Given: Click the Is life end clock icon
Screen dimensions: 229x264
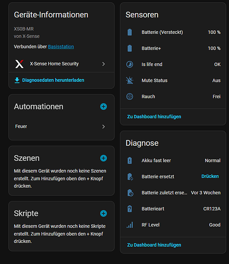Looking at the screenshot, I should 130,64.
